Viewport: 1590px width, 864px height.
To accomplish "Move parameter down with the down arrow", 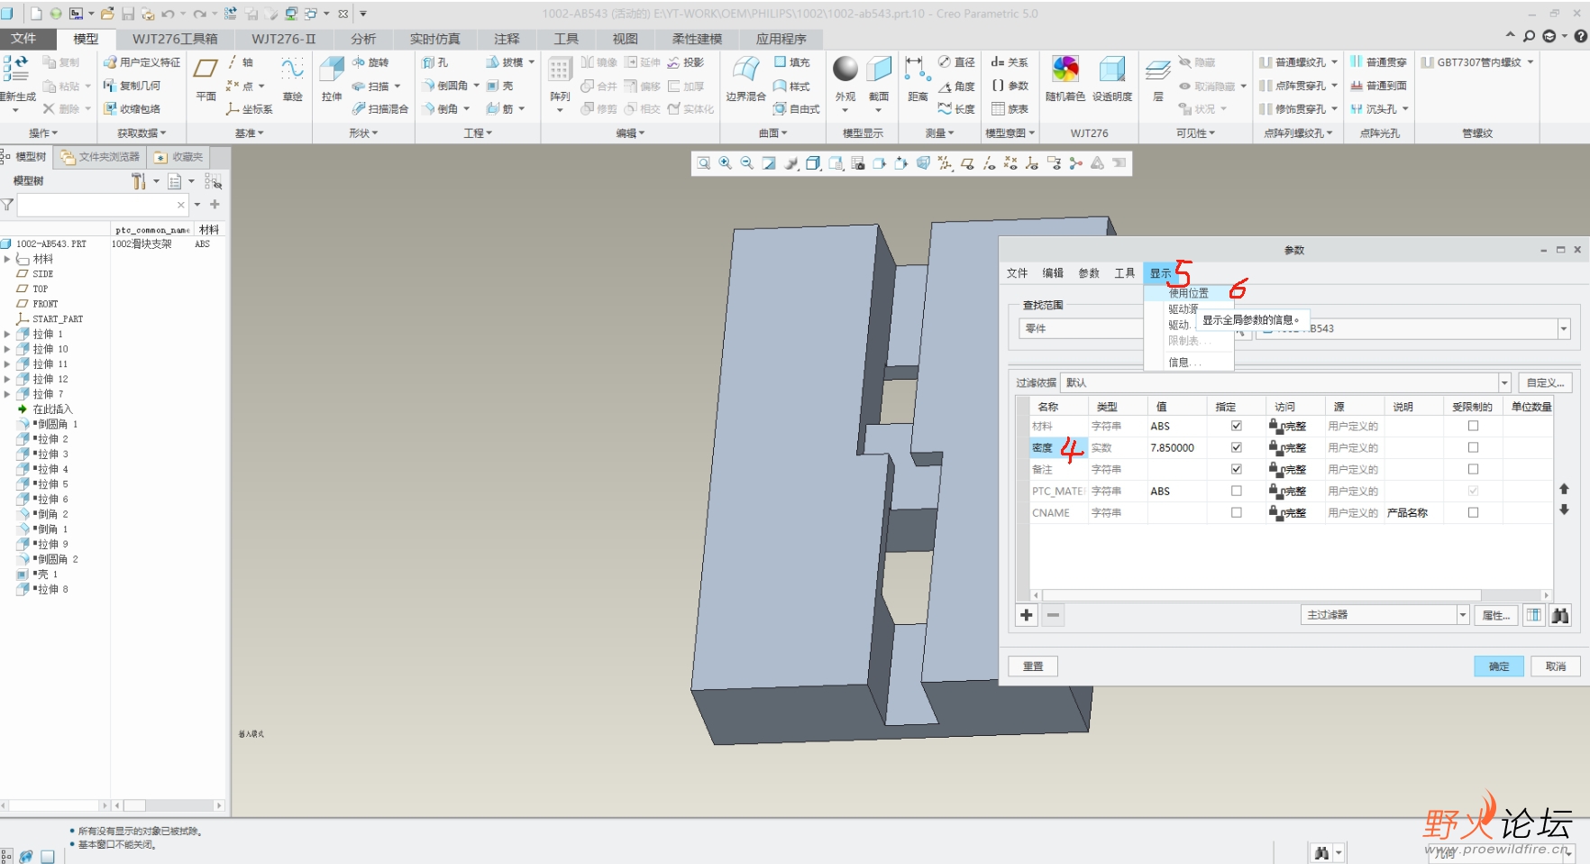I will click(1564, 510).
